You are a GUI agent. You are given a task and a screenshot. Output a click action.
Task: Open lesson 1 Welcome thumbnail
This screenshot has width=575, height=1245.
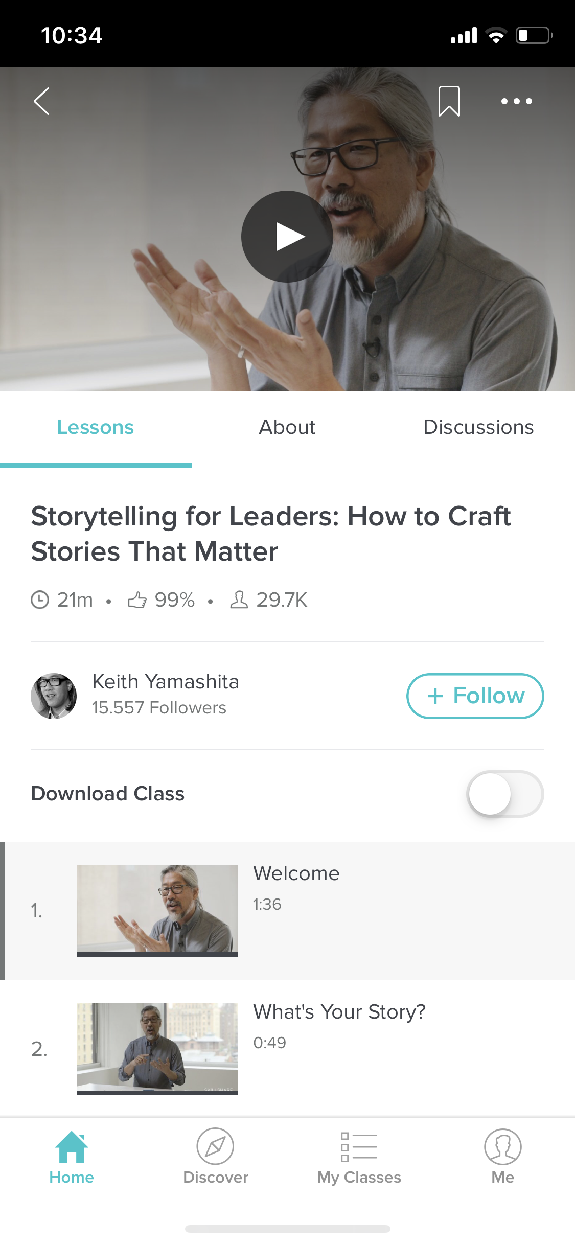point(157,910)
